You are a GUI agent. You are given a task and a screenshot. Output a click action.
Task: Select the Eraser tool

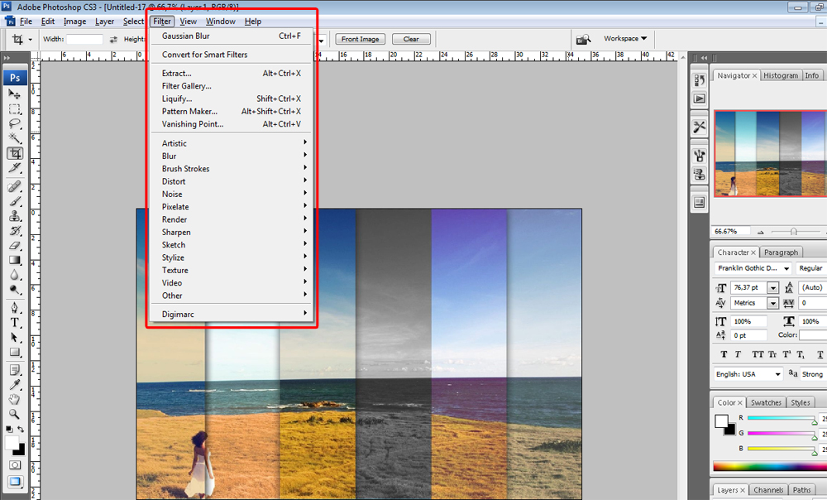click(x=15, y=246)
